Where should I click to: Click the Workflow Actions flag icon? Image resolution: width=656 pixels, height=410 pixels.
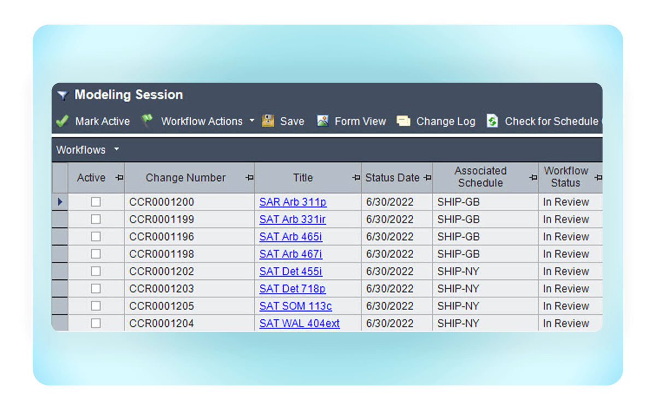pos(147,121)
